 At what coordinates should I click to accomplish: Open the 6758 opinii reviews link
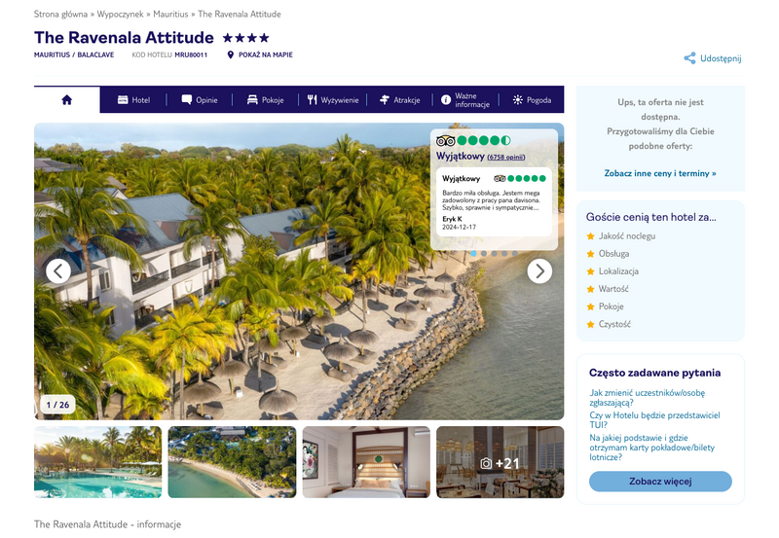tap(505, 157)
